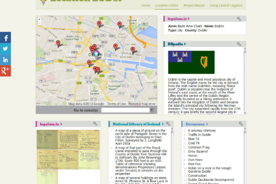The height and width of the screenshot is (184, 276).
Task: Click red map pin near East Wall
Action: [115, 47]
